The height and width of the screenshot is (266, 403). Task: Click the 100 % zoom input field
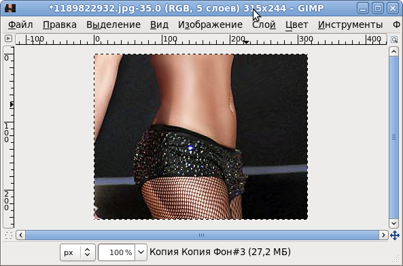(116, 252)
